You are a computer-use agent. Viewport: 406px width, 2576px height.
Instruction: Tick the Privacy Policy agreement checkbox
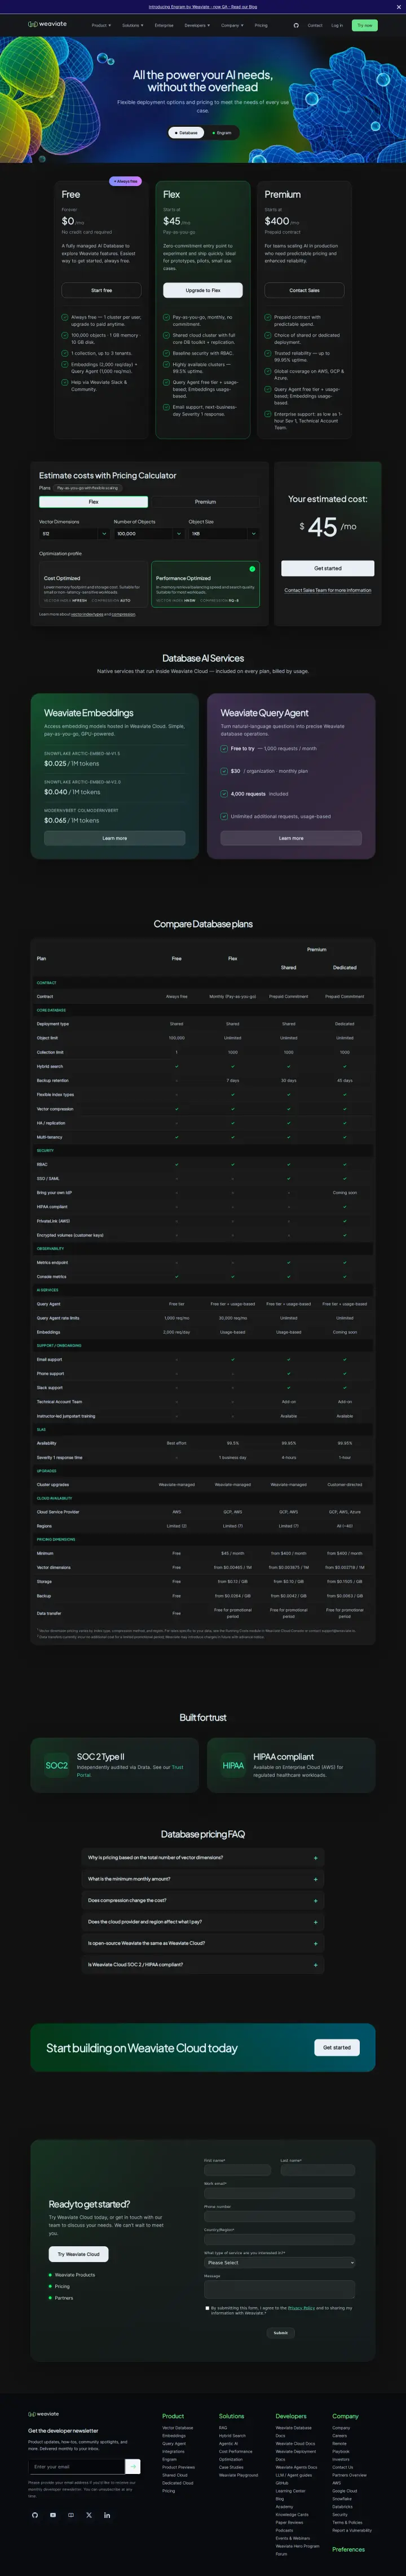point(207,2309)
